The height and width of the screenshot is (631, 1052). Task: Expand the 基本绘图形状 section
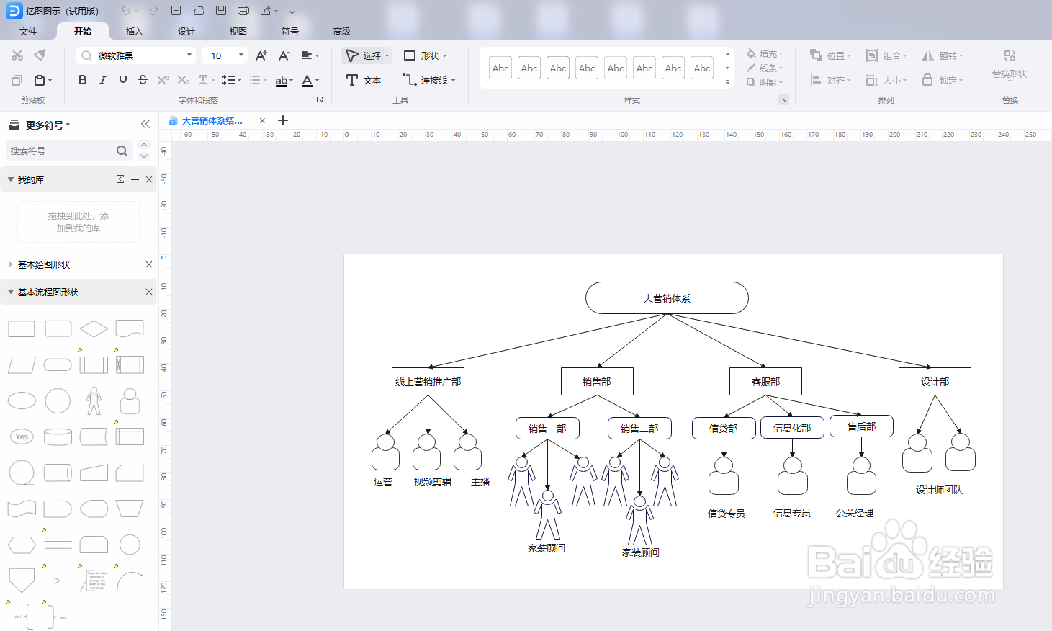11,264
